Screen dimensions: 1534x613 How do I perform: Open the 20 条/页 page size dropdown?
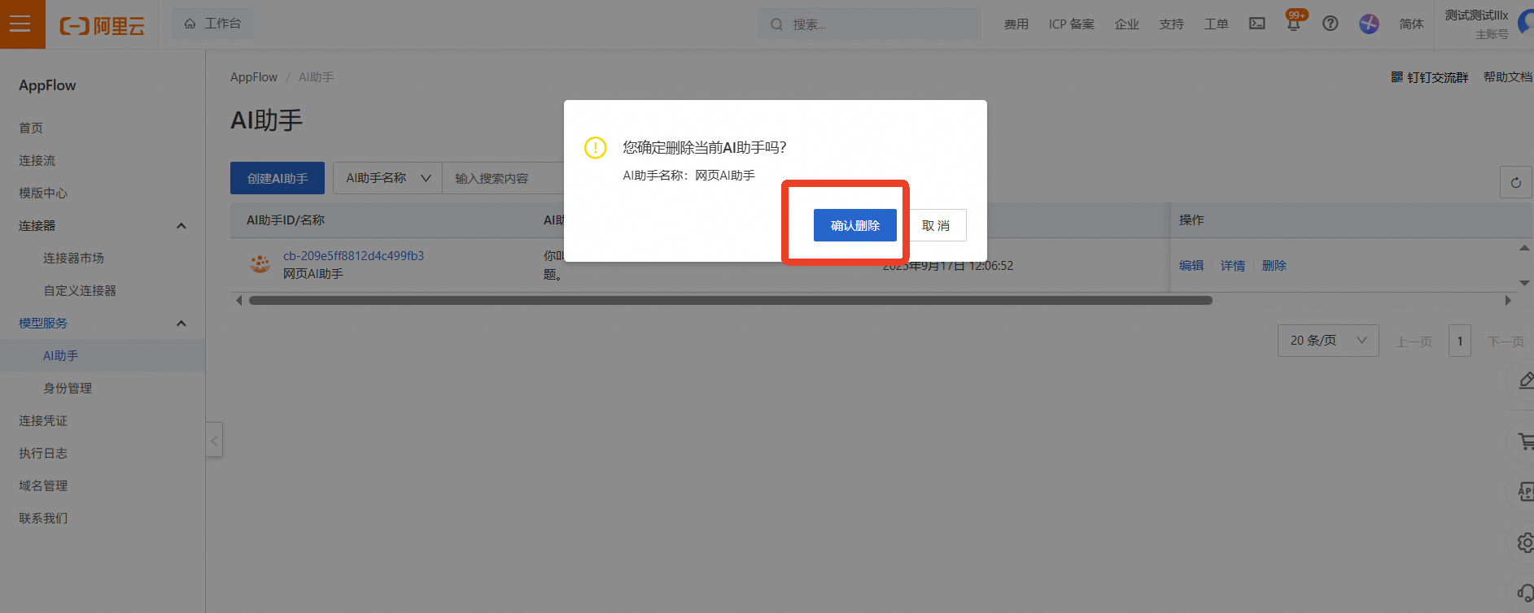coord(1328,341)
